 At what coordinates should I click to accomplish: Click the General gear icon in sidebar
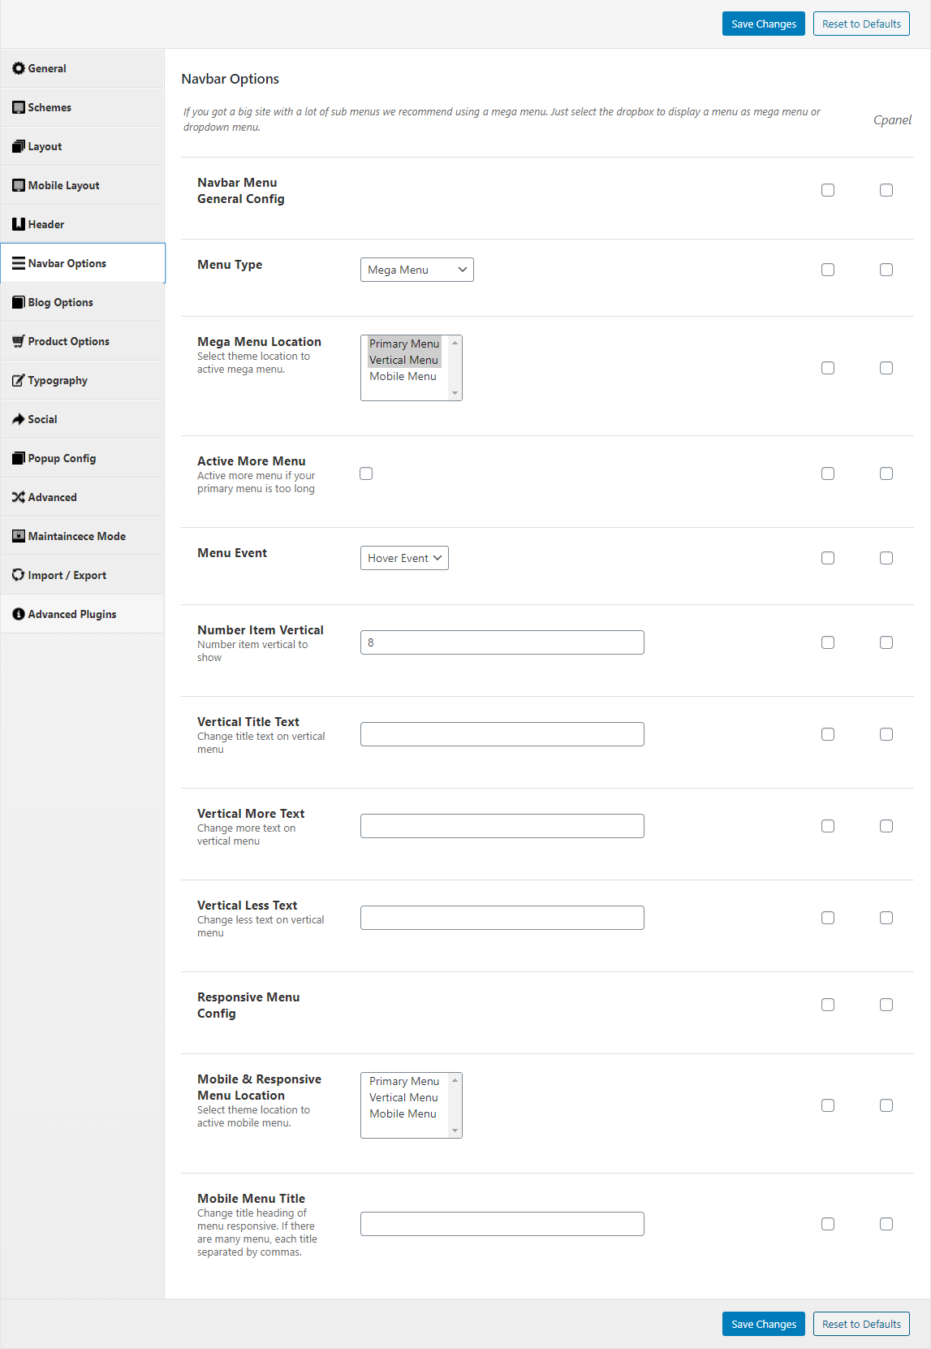[x=19, y=68]
